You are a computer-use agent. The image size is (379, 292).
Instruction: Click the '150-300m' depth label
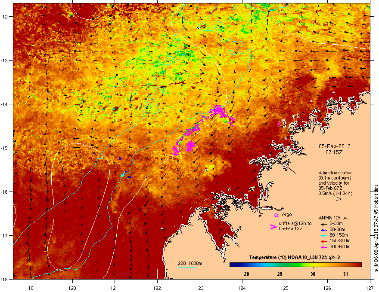340,240
